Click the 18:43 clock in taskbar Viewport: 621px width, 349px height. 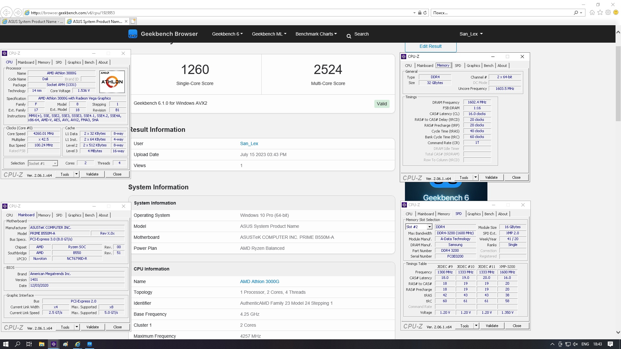point(597,344)
